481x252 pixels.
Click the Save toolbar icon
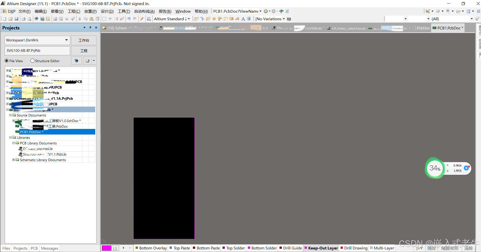click(x=16, y=19)
